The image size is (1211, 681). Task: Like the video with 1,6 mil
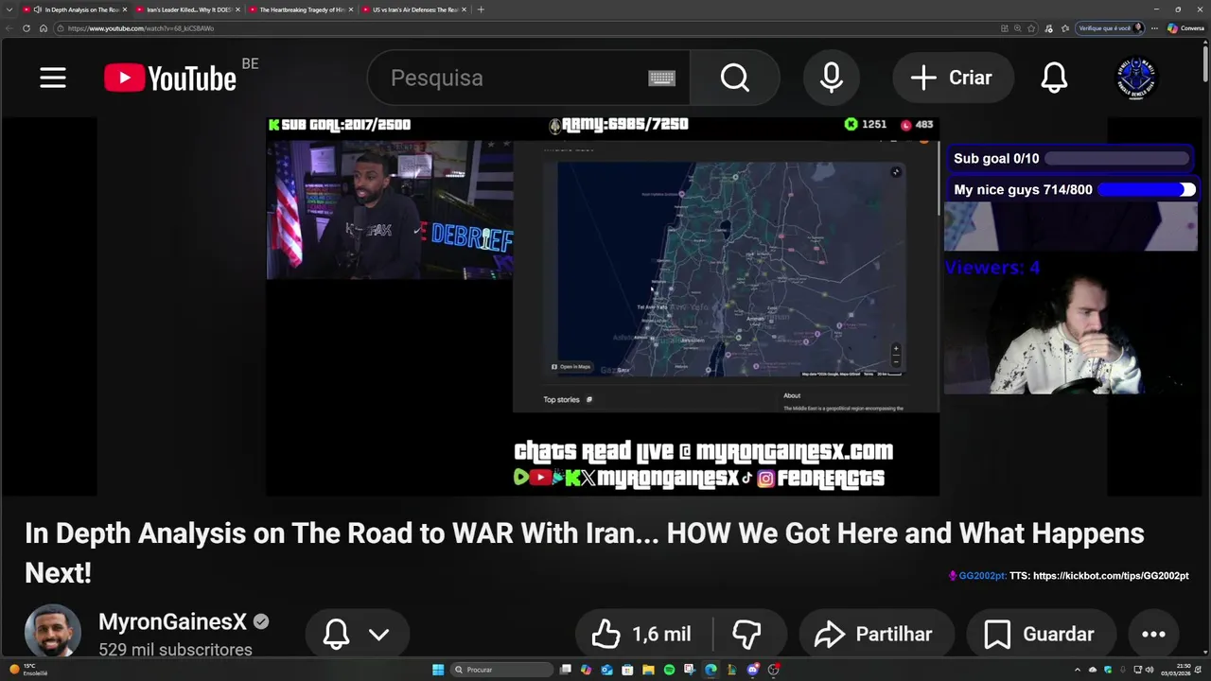[x=642, y=635]
